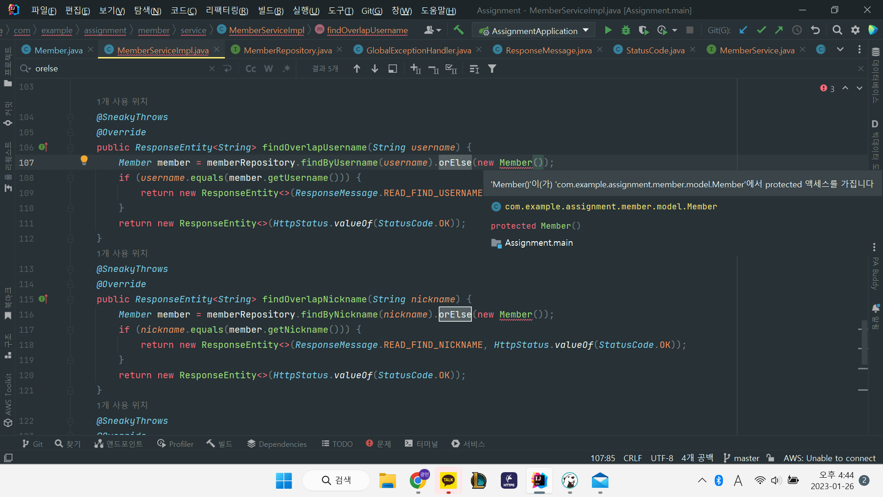Open Search Everywhere magnifier icon

(837, 30)
